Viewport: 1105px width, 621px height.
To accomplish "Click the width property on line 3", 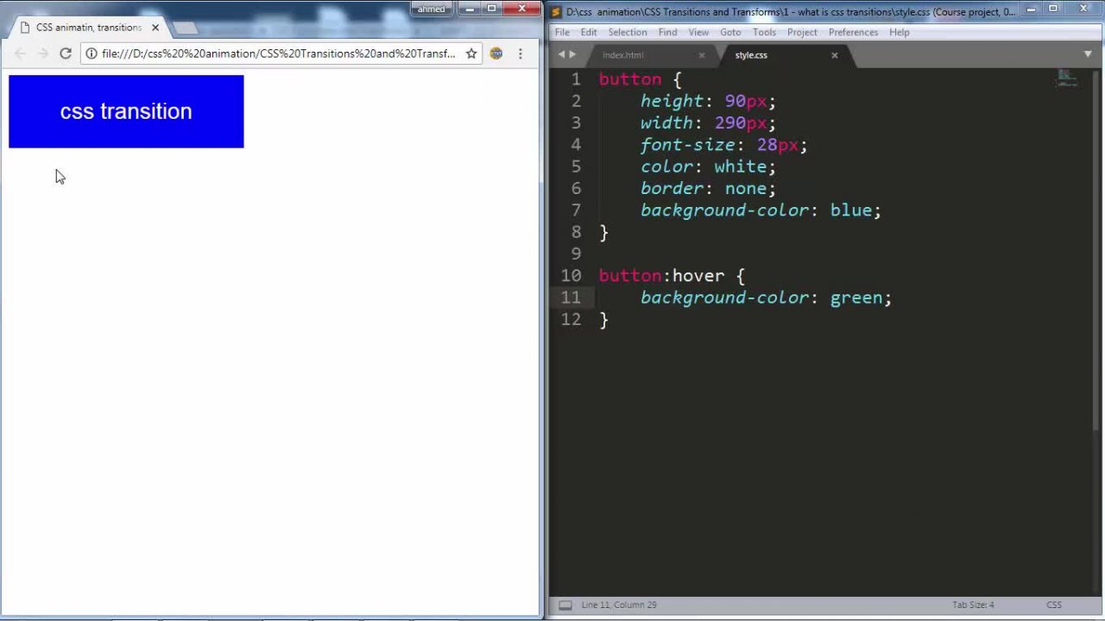I will 666,123.
